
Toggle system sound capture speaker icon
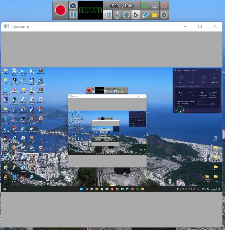point(108,15)
